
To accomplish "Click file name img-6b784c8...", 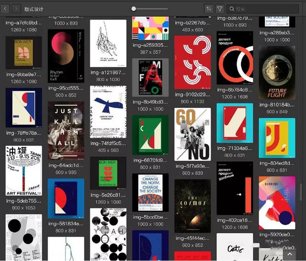I will coord(235,90).
